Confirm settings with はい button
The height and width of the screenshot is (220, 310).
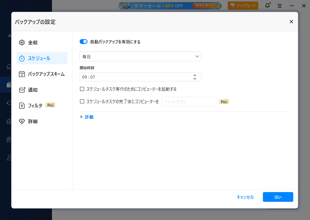tap(278, 197)
